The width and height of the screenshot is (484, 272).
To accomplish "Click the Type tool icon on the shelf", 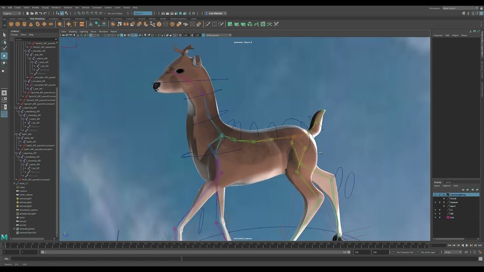I will (76, 24).
